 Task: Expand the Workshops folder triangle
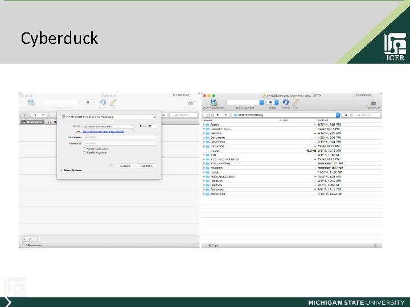204,194
